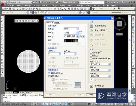Click the Plot (print) icon in standard toolbar
The width and height of the screenshot is (136, 106).
click(14, 9)
